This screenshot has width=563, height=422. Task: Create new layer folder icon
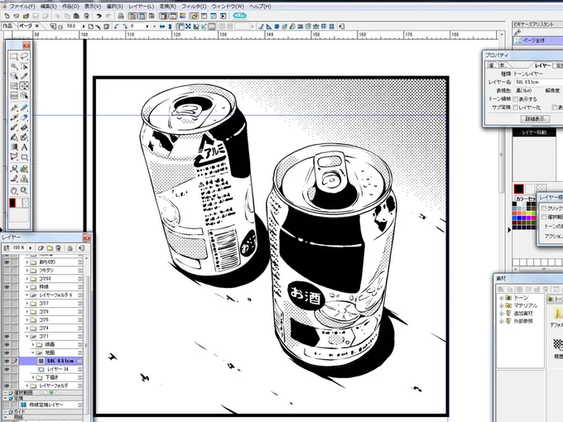(x=50, y=248)
